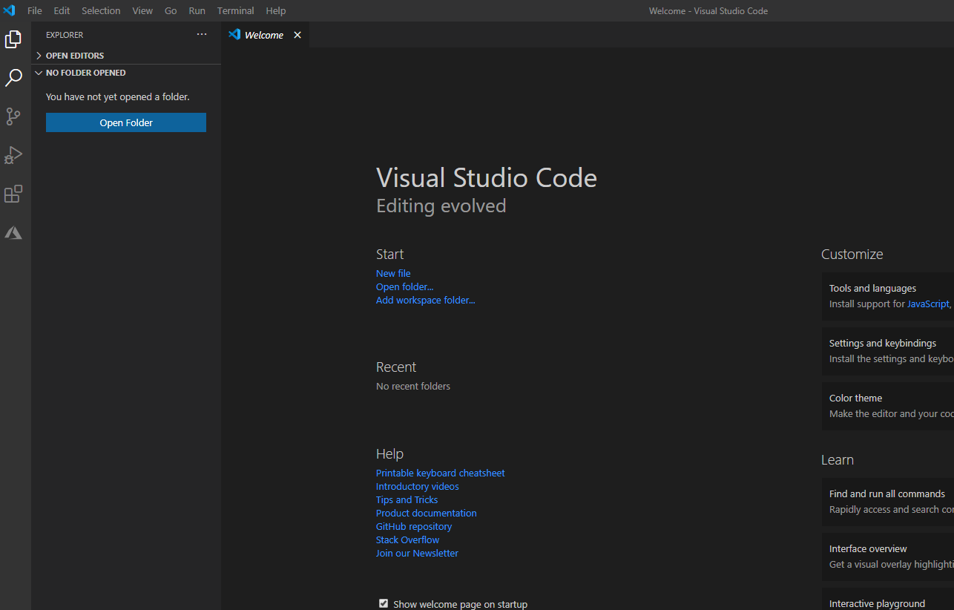Select the Settings and keybindings card
954x610 pixels.
pos(888,351)
